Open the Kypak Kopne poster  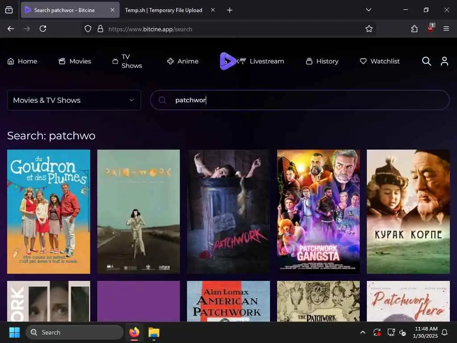tap(408, 212)
